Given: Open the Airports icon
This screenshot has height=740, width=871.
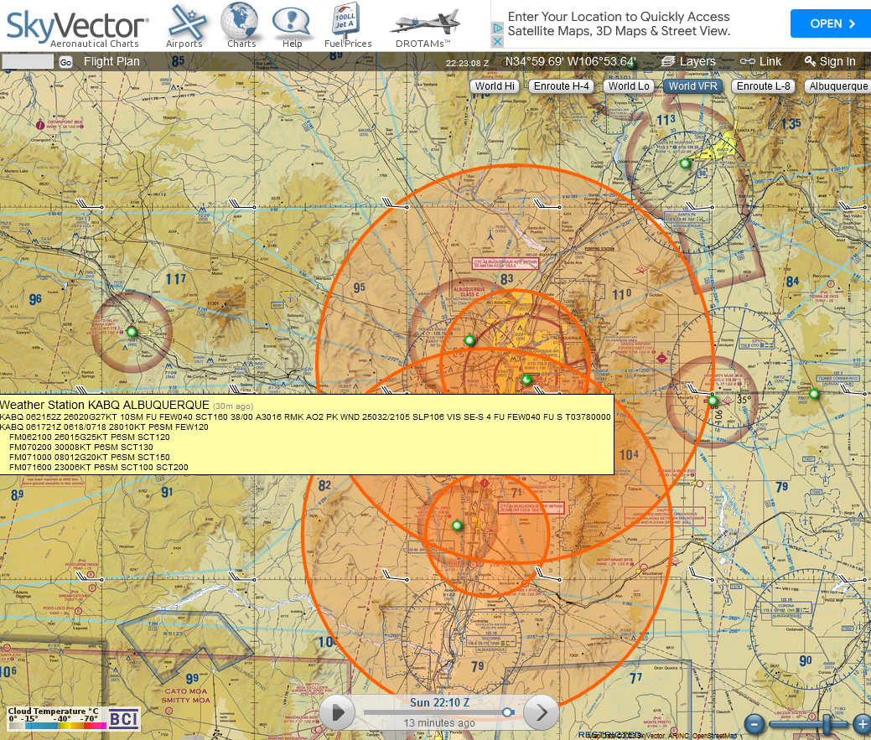Looking at the screenshot, I should pos(185,26).
